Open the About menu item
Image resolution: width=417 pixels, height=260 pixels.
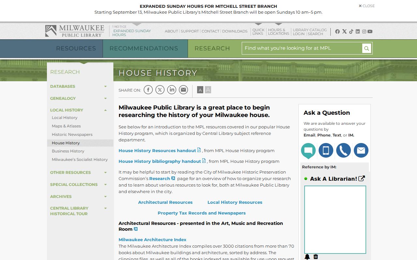[x=171, y=31]
